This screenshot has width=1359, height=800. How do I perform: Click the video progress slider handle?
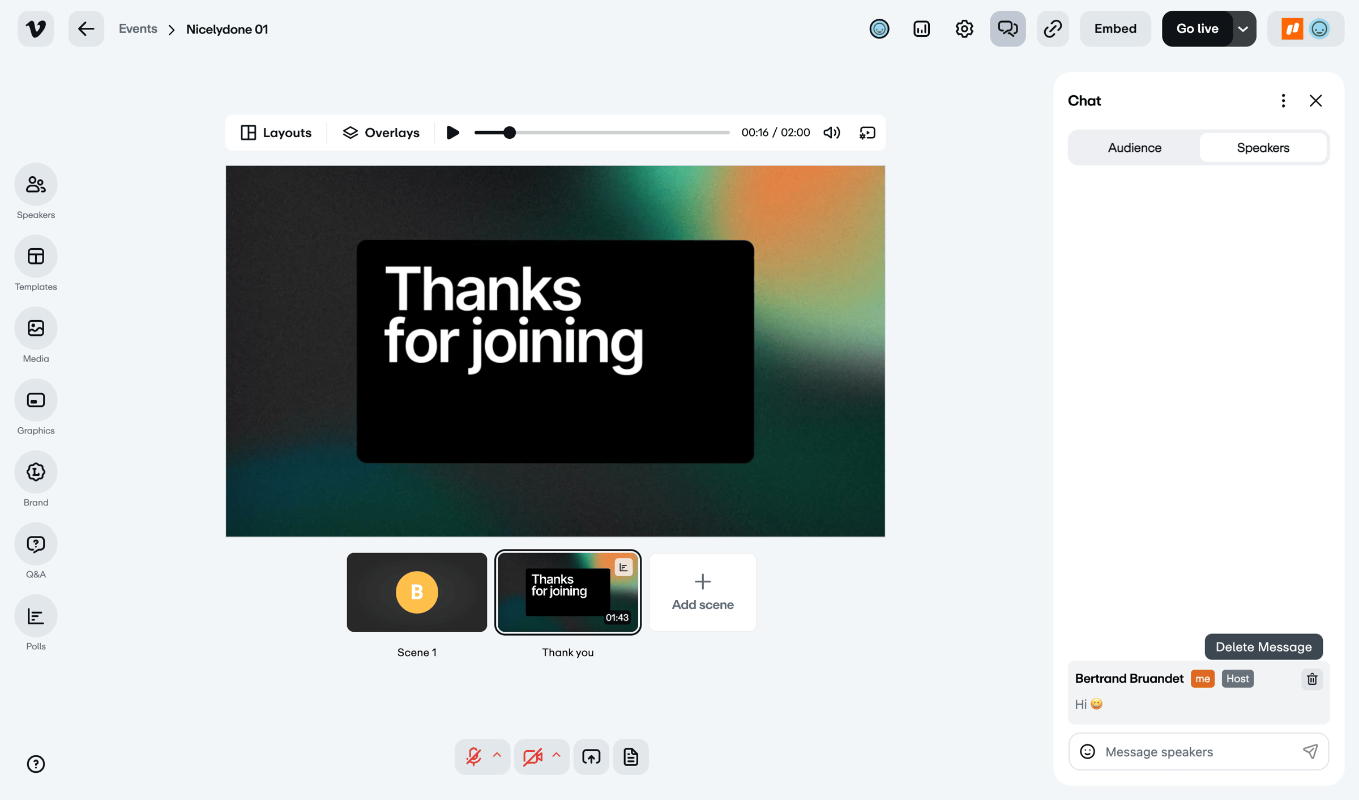(510, 133)
